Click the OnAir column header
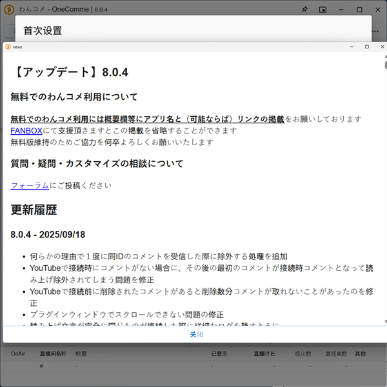Viewport: 387px width, 387px height. coord(18,354)
